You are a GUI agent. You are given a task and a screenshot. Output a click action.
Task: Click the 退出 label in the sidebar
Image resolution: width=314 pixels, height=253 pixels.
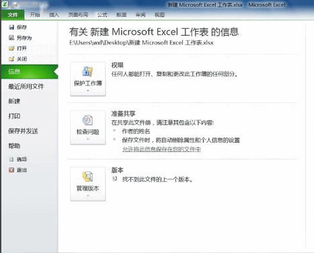pos(22,170)
